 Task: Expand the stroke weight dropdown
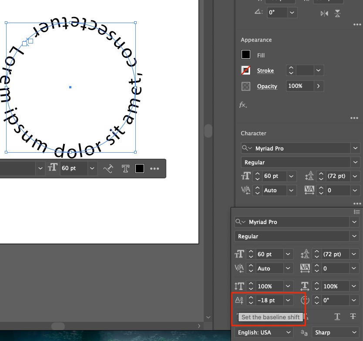pyautogui.click(x=319, y=70)
